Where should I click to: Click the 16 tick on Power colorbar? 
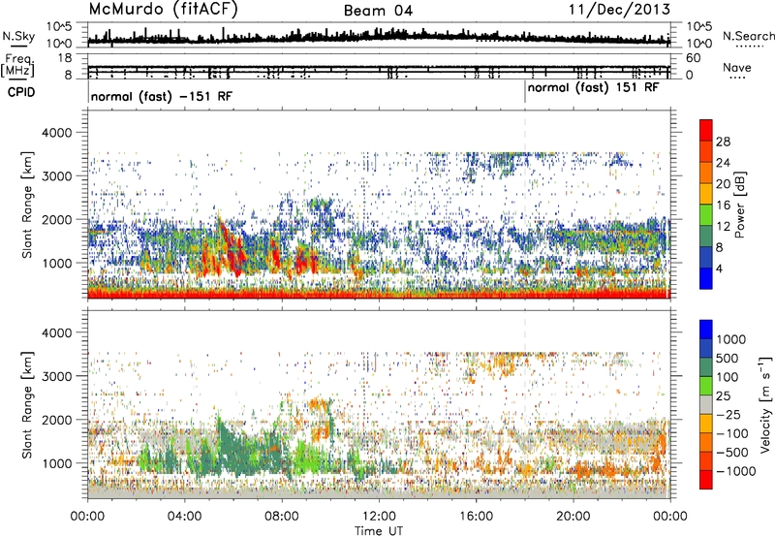tap(723, 205)
